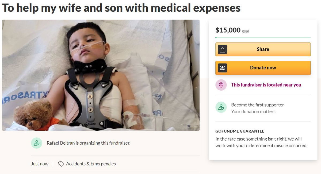Click the green donation progress bar
Viewport: 321px width, 174px height.
pyautogui.click(x=263, y=37)
